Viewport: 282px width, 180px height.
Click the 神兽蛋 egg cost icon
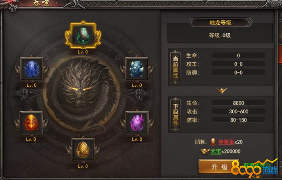[x=213, y=142]
